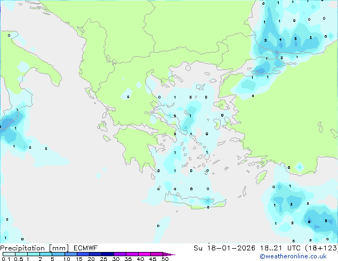338x261 pixels.
Task: Select the 20–25 mm legend color swatch
Action: point(95,254)
